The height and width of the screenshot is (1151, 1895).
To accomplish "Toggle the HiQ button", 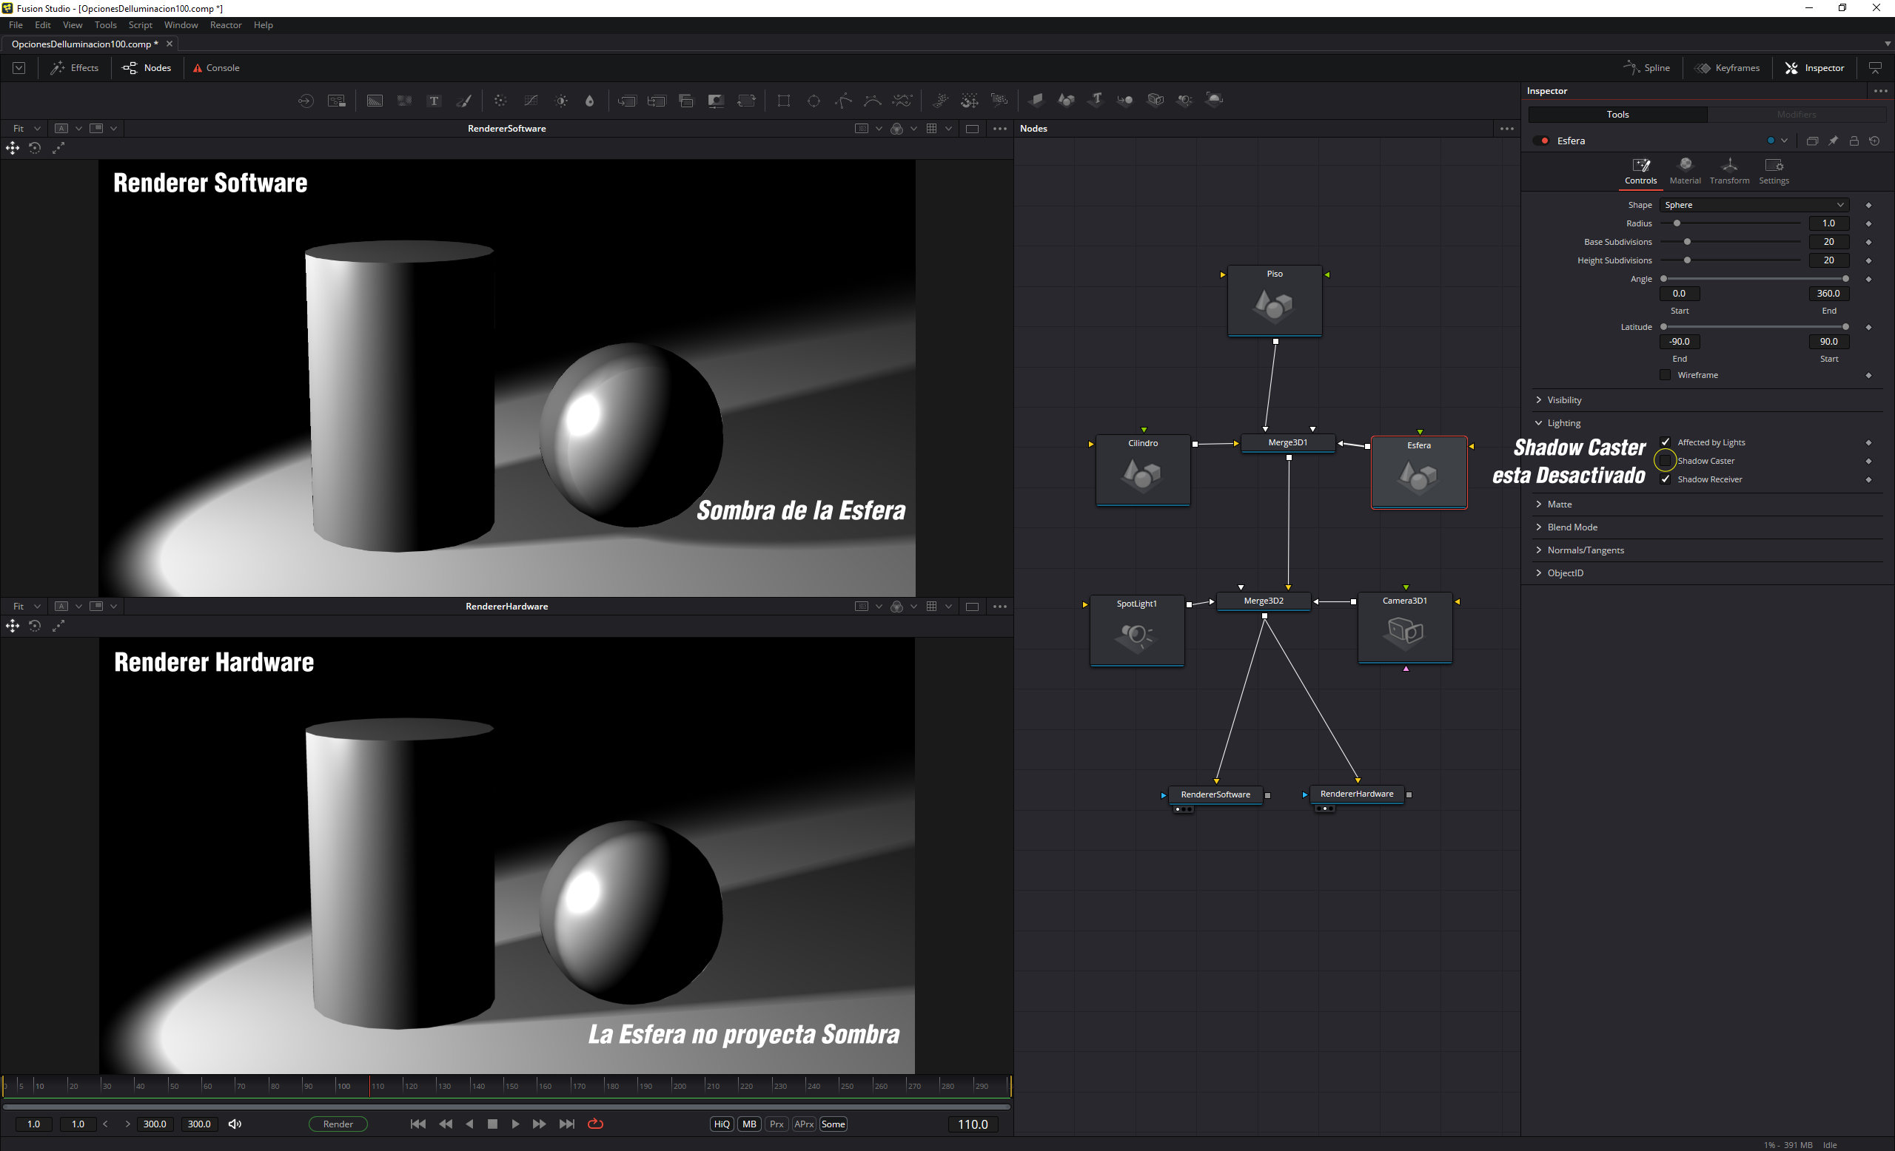I will [x=722, y=1124].
